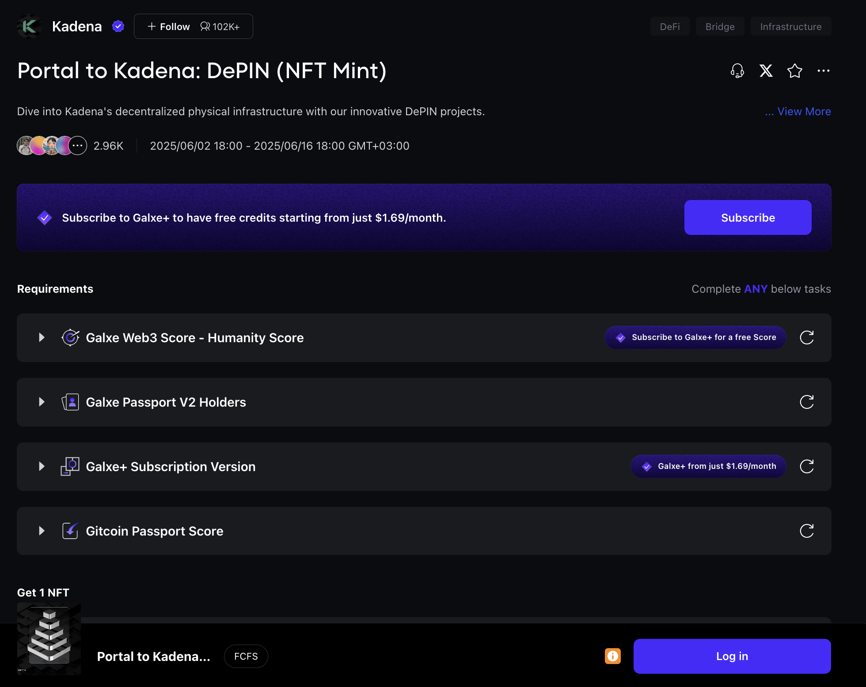Click the Kadena logo avatar
The image size is (866, 687).
pyautogui.click(x=30, y=26)
